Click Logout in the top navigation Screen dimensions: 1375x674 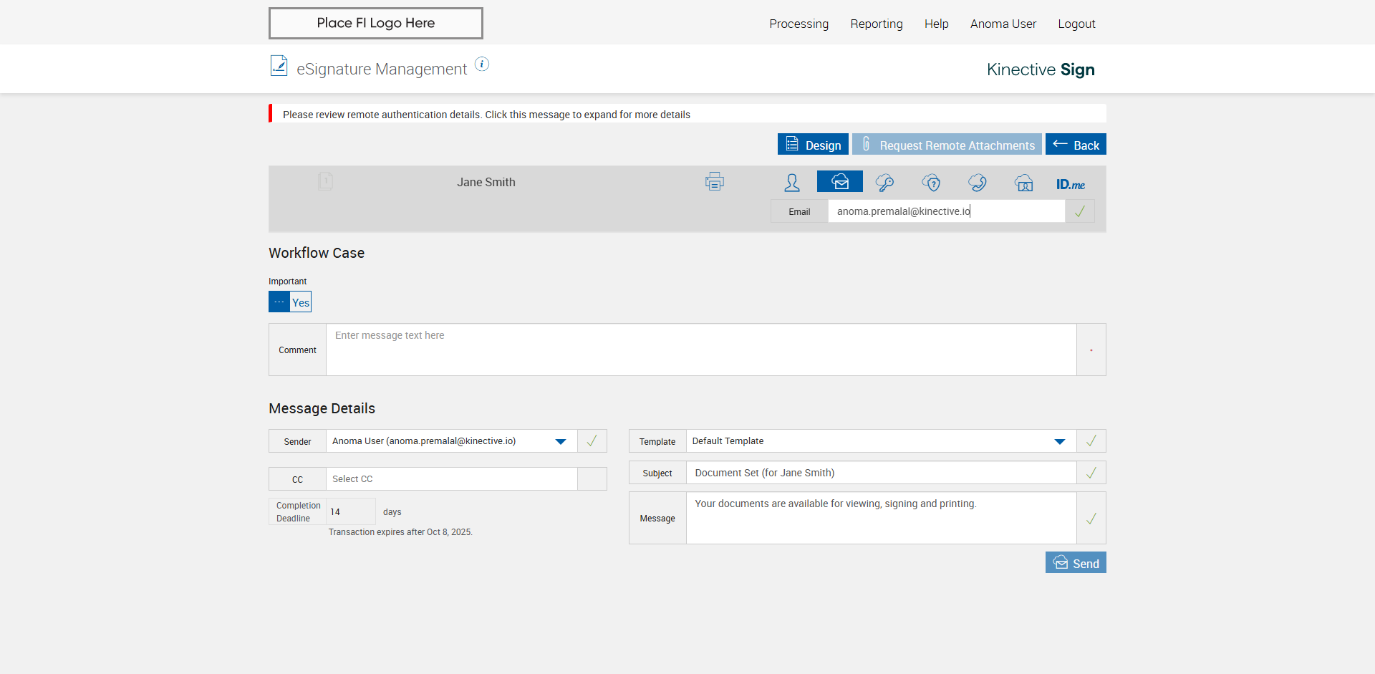(x=1076, y=24)
